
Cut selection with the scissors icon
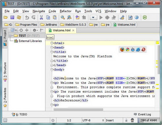click(x=41, y=18)
